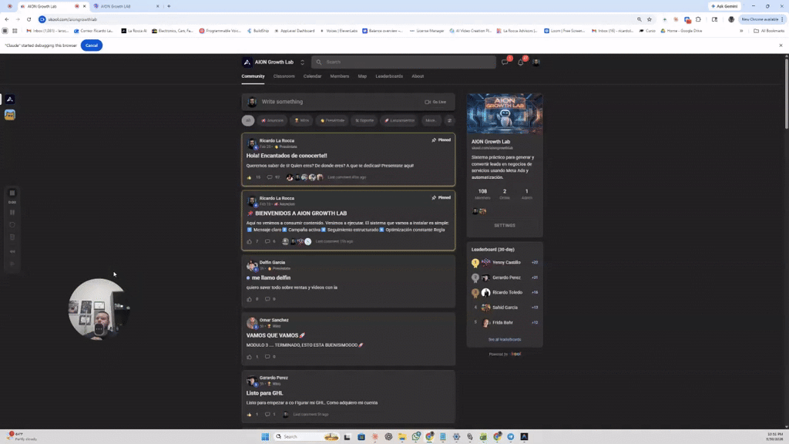Open the VAMOS QUE VAMOS post
The height and width of the screenshot is (444, 789).
(275, 335)
